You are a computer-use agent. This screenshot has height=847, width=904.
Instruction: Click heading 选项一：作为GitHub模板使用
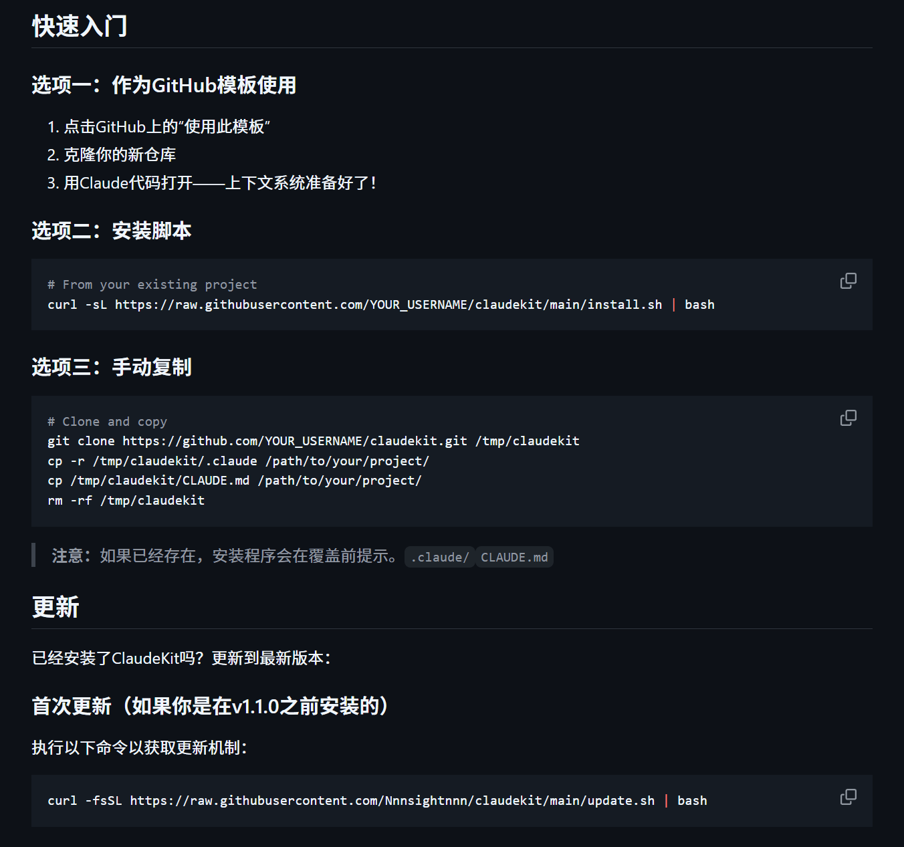click(x=164, y=86)
